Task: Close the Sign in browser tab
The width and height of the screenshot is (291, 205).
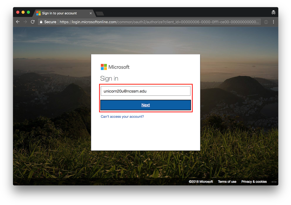Action: pyautogui.click(x=91, y=13)
